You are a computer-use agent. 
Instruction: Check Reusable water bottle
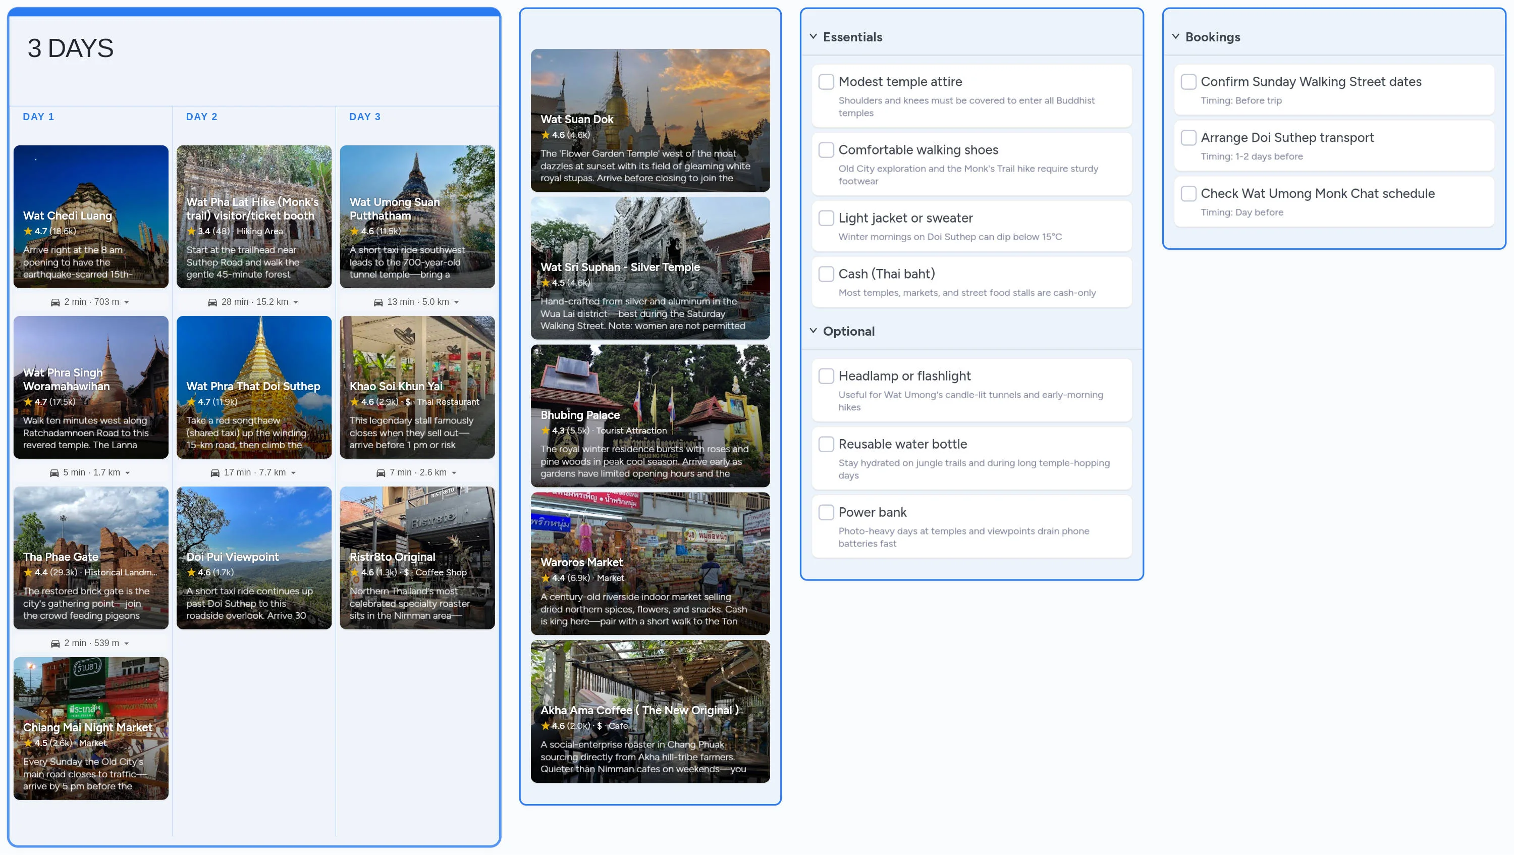coord(826,444)
